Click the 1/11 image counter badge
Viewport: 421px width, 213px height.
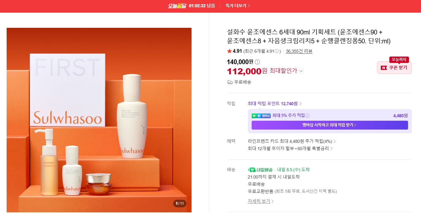point(179,204)
